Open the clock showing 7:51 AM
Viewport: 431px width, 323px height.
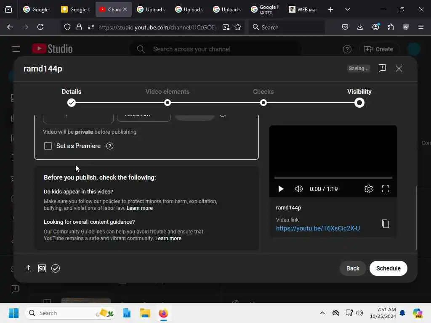(383, 313)
